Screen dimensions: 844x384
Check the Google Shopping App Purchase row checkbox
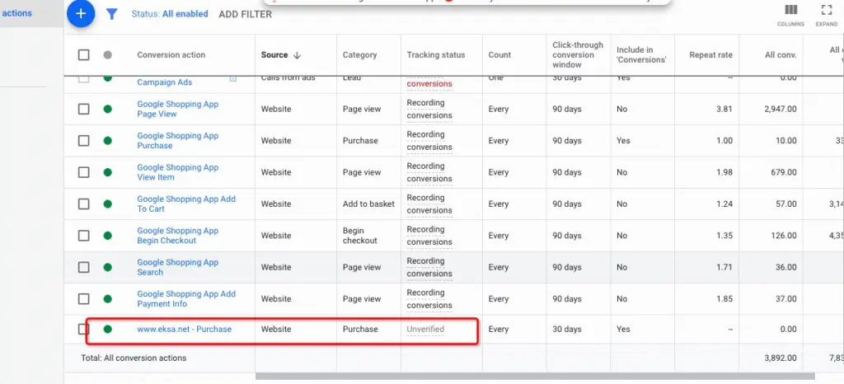84,141
